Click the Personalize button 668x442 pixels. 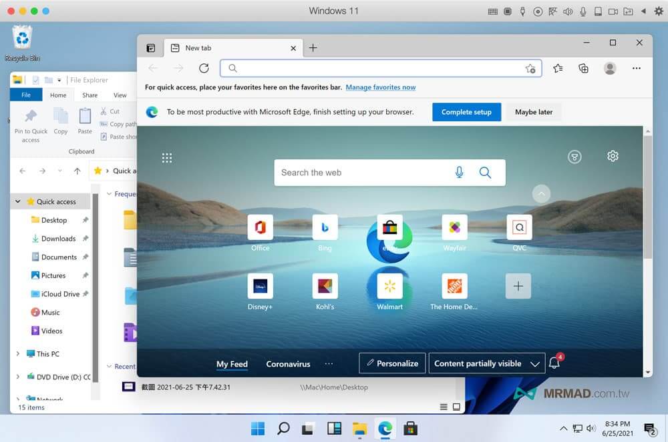392,363
